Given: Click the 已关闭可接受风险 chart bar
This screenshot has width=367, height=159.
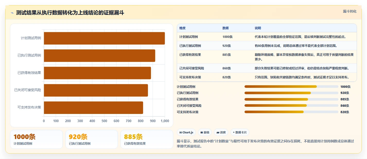Looking at the screenshot, I should (96, 90).
